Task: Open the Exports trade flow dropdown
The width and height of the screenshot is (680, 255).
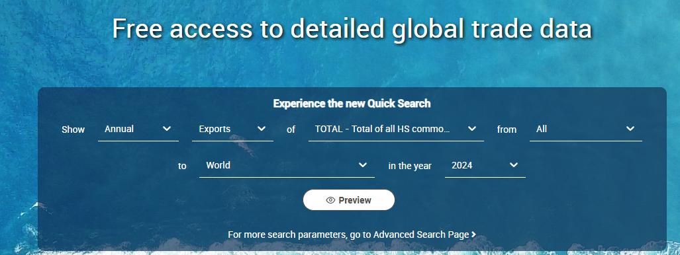Action: (x=232, y=129)
